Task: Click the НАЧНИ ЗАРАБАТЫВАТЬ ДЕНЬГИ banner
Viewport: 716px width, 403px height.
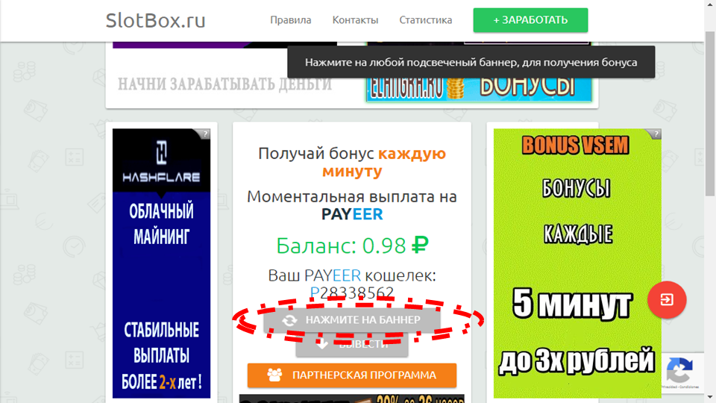Action: click(224, 84)
